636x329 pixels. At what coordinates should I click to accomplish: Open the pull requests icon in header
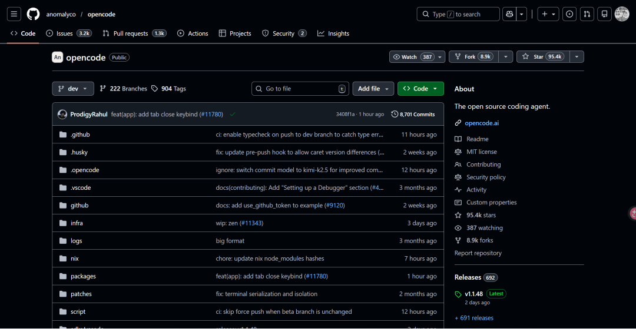click(587, 14)
